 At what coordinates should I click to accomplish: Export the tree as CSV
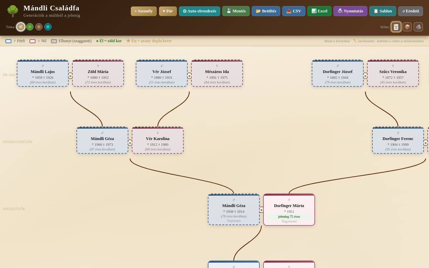tap(294, 11)
